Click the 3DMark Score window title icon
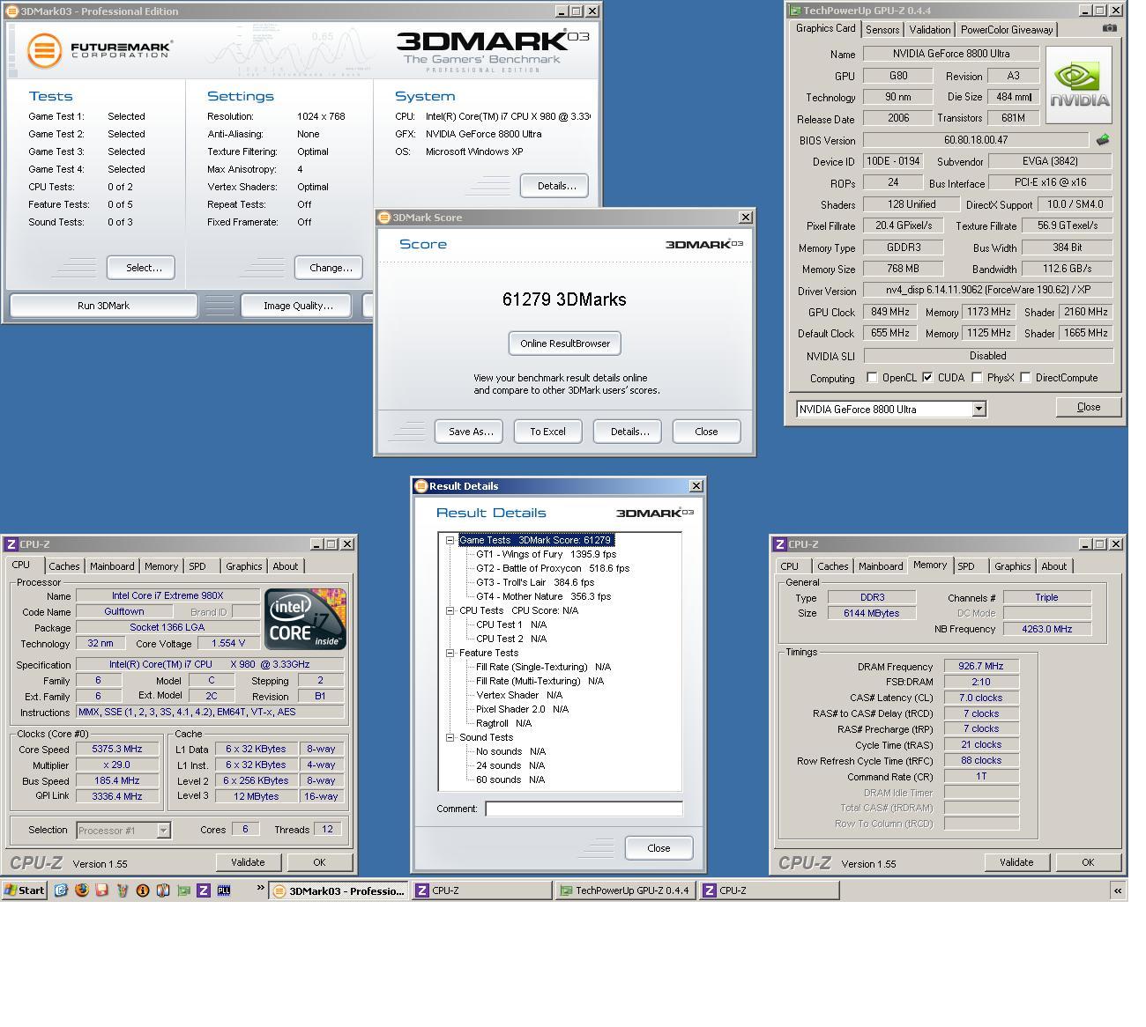This screenshot has height=1027, width=1146. (x=384, y=218)
